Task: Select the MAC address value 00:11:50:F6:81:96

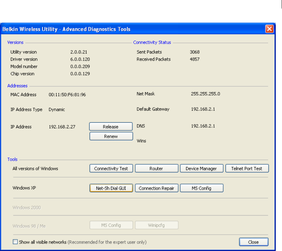Action: (67, 94)
